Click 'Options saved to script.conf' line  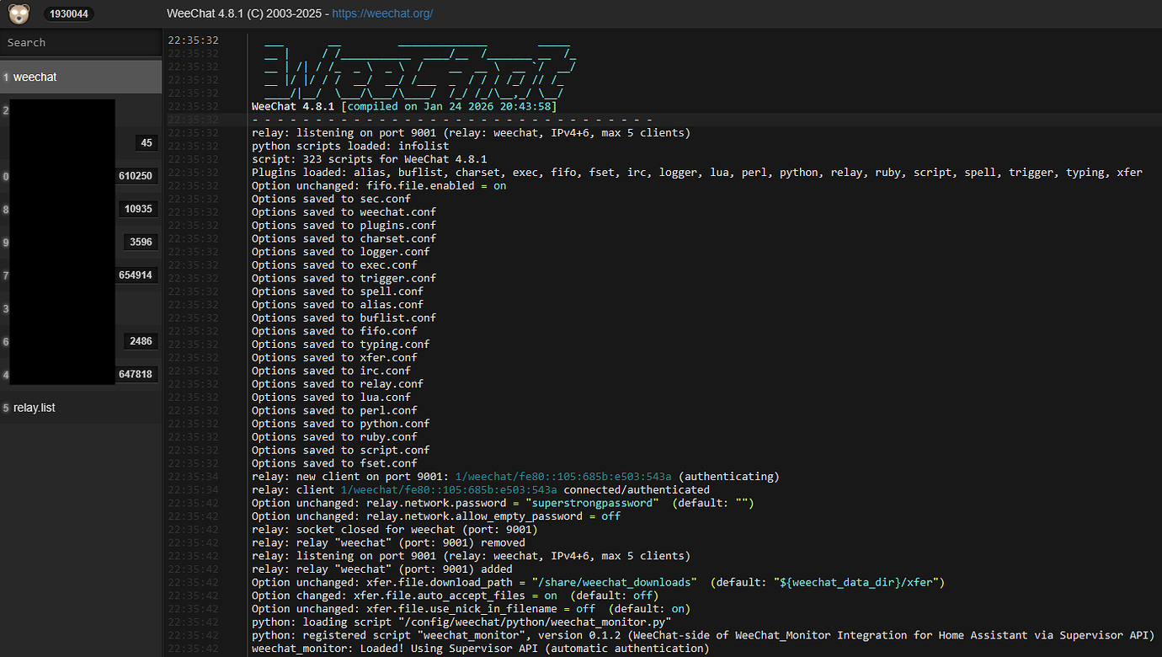click(340, 450)
